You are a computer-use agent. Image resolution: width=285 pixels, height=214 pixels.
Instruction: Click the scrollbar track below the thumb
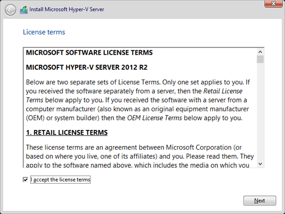[x=260, y=114]
